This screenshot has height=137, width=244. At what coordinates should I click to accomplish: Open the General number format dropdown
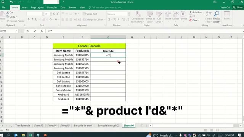click(x=128, y=14)
